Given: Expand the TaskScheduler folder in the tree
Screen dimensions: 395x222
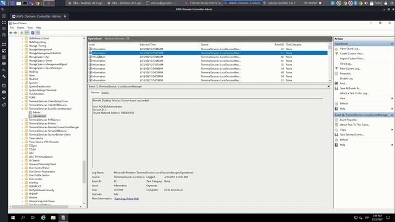Looking at the screenshot, I should tap(22, 94).
